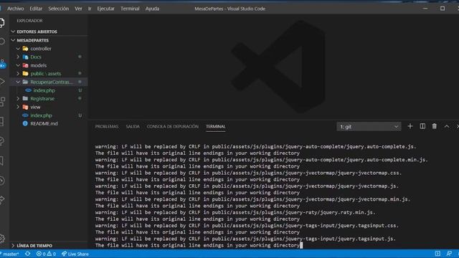The image size is (459, 258).
Task: Open README.md in the explorer
Action: click(x=44, y=124)
